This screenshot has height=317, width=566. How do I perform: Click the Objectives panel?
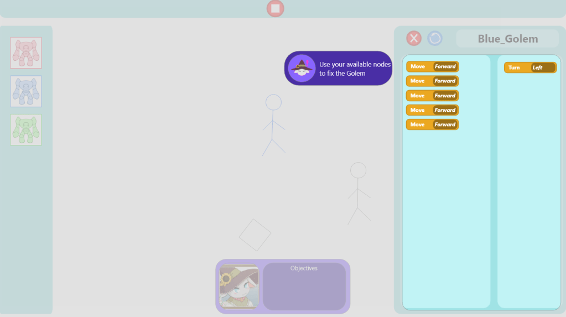tap(304, 287)
